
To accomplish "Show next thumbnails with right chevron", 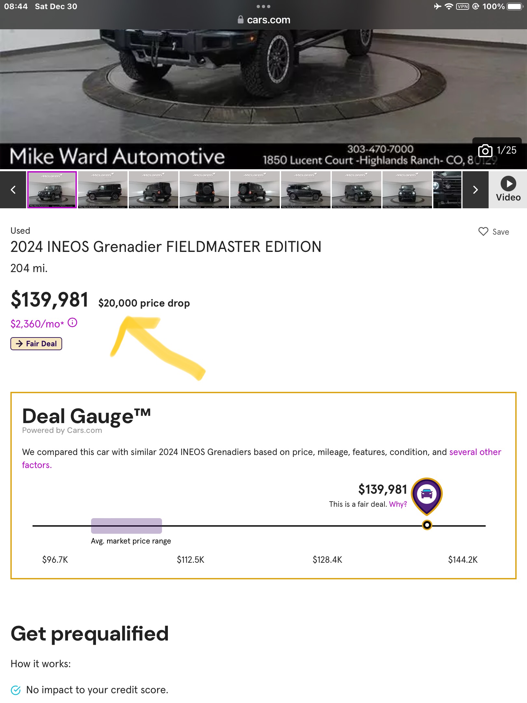I will [475, 190].
